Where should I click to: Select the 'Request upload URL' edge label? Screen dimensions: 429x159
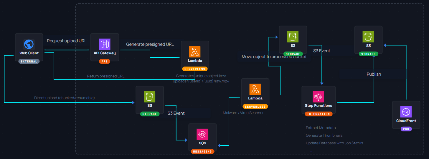(67, 41)
